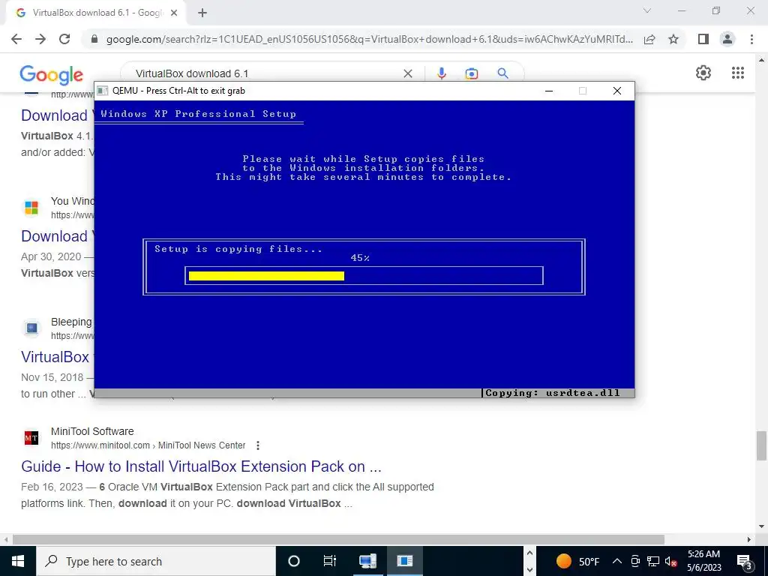The width and height of the screenshot is (768, 576).
Task: Open Chrome profile avatar
Action: click(x=727, y=39)
